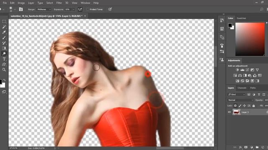Open the File menu
The image size is (268, 150).
click(x=5, y=3)
